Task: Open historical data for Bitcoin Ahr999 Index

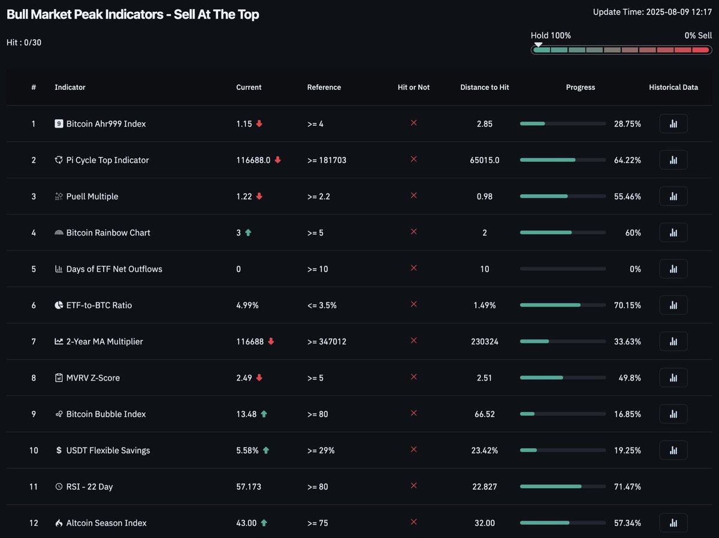Action: tap(673, 123)
